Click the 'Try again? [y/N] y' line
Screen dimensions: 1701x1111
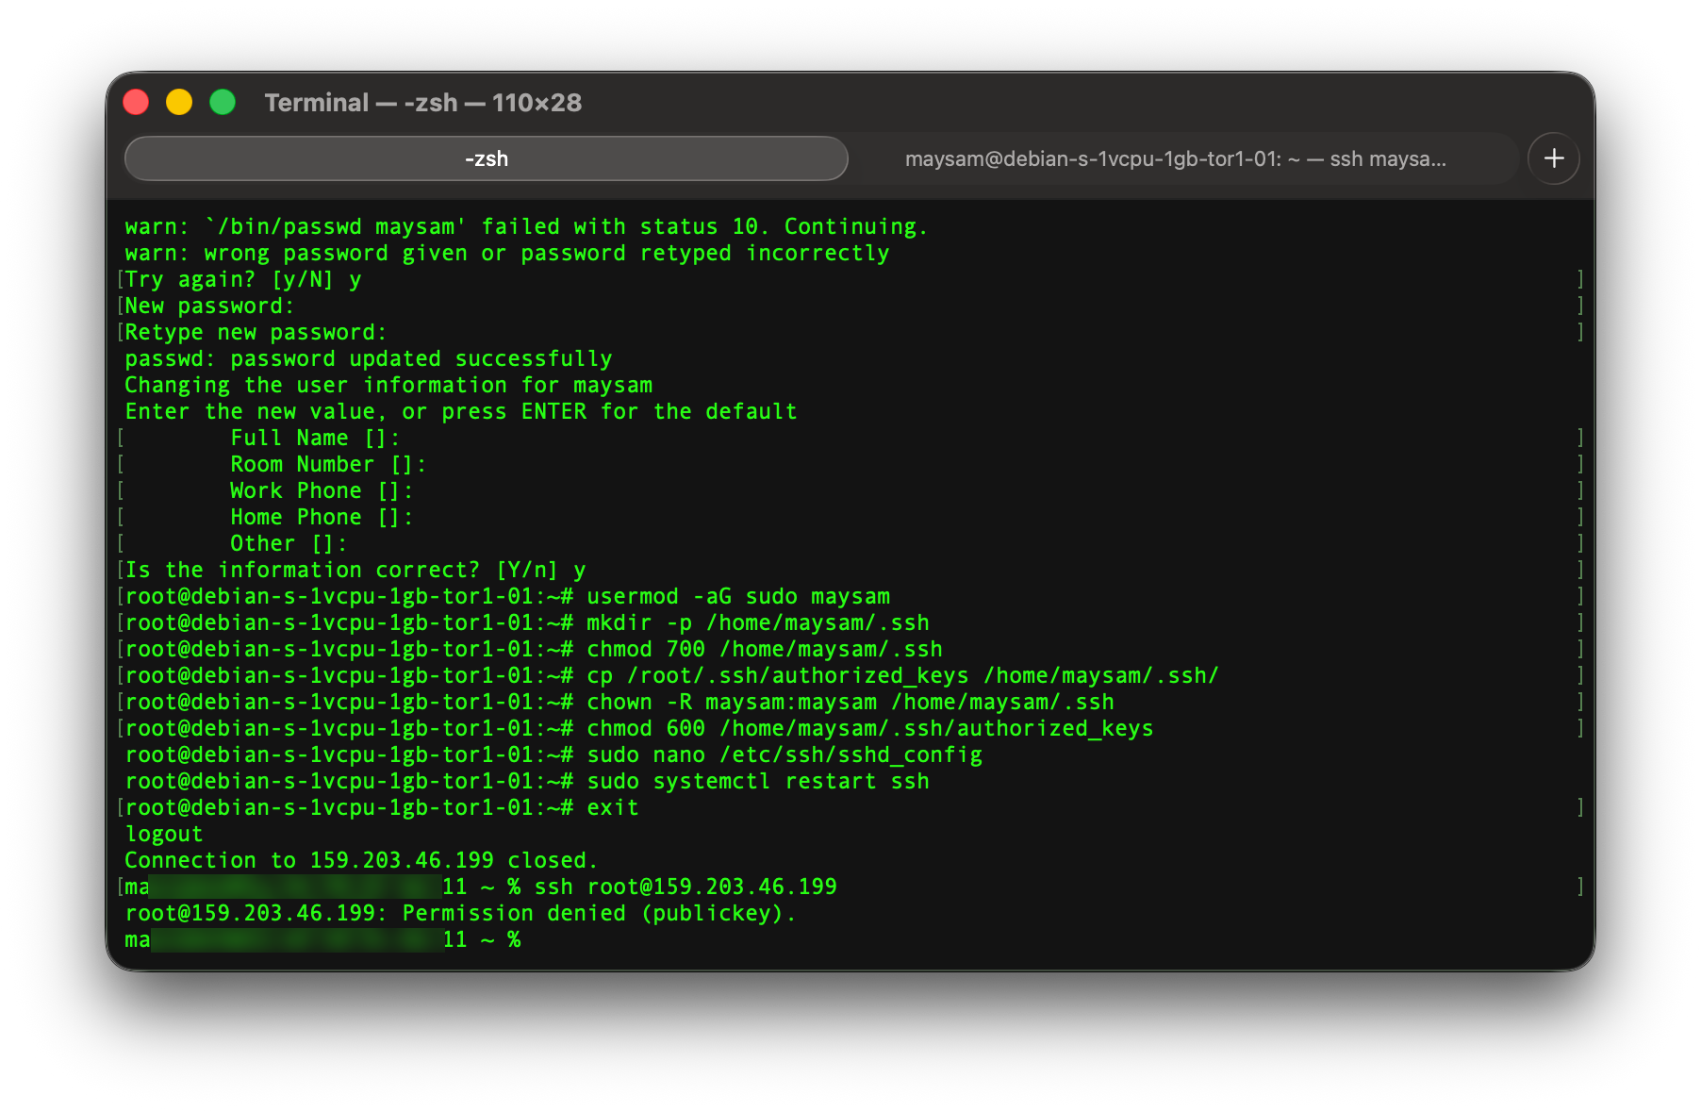243,280
